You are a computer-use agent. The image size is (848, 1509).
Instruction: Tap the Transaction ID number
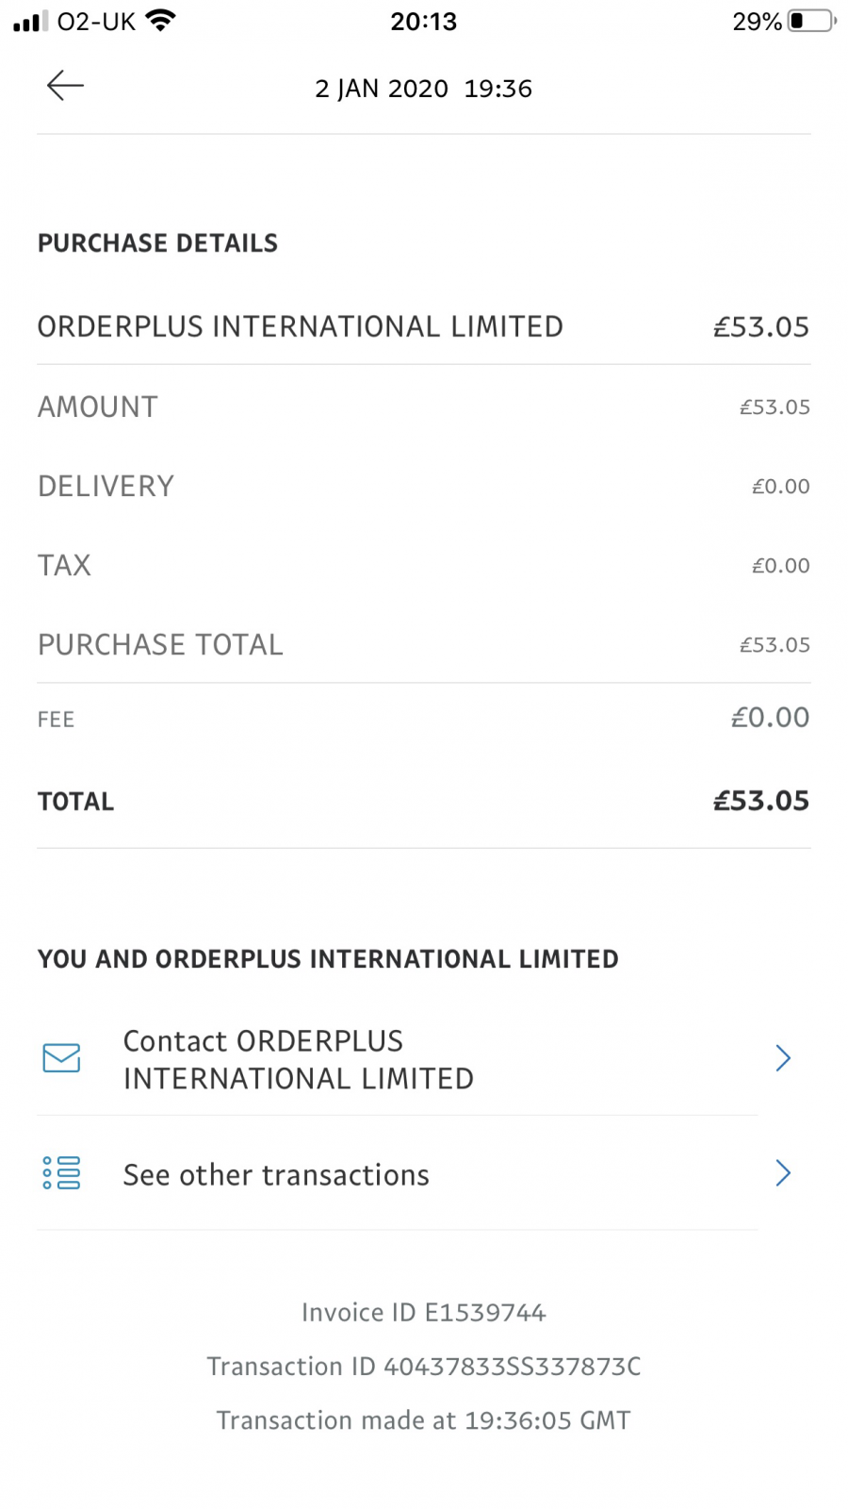pos(512,1367)
